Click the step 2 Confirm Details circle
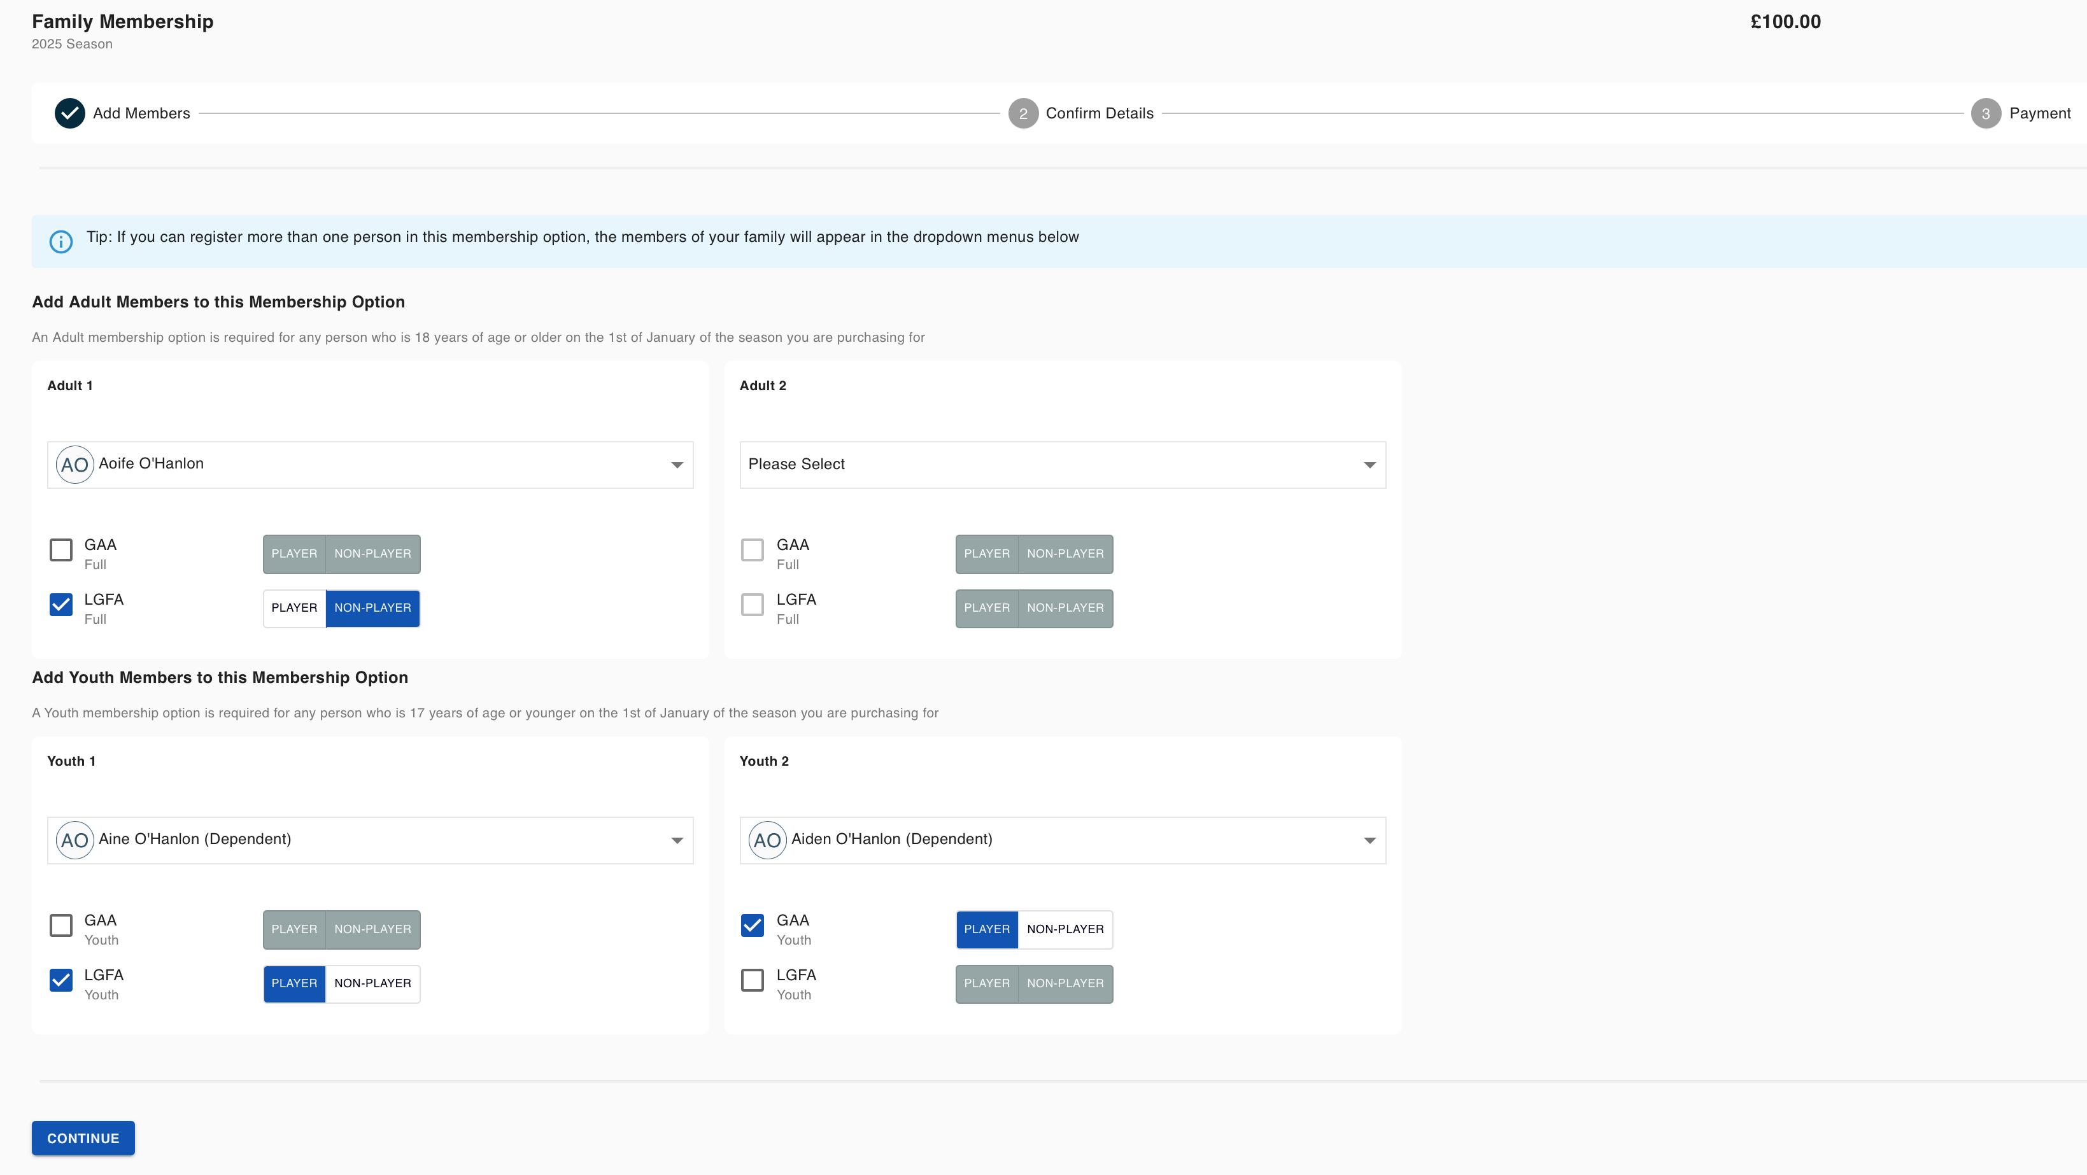2087x1175 pixels. click(x=1023, y=113)
